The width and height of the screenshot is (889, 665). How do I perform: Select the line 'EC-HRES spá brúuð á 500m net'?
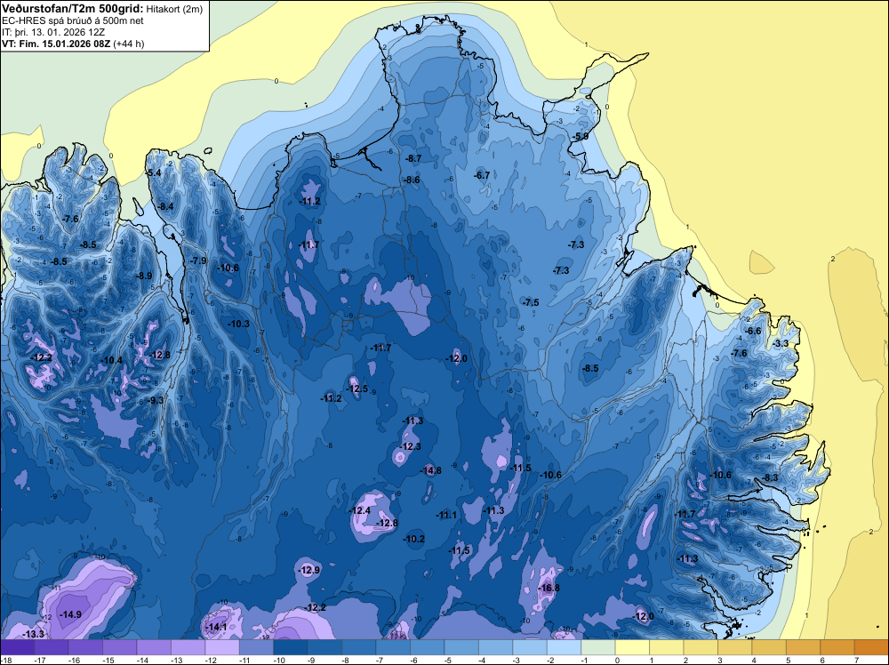click(x=73, y=21)
